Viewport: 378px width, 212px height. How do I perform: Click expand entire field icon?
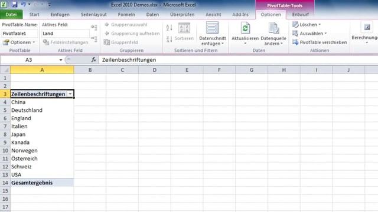point(94,27)
